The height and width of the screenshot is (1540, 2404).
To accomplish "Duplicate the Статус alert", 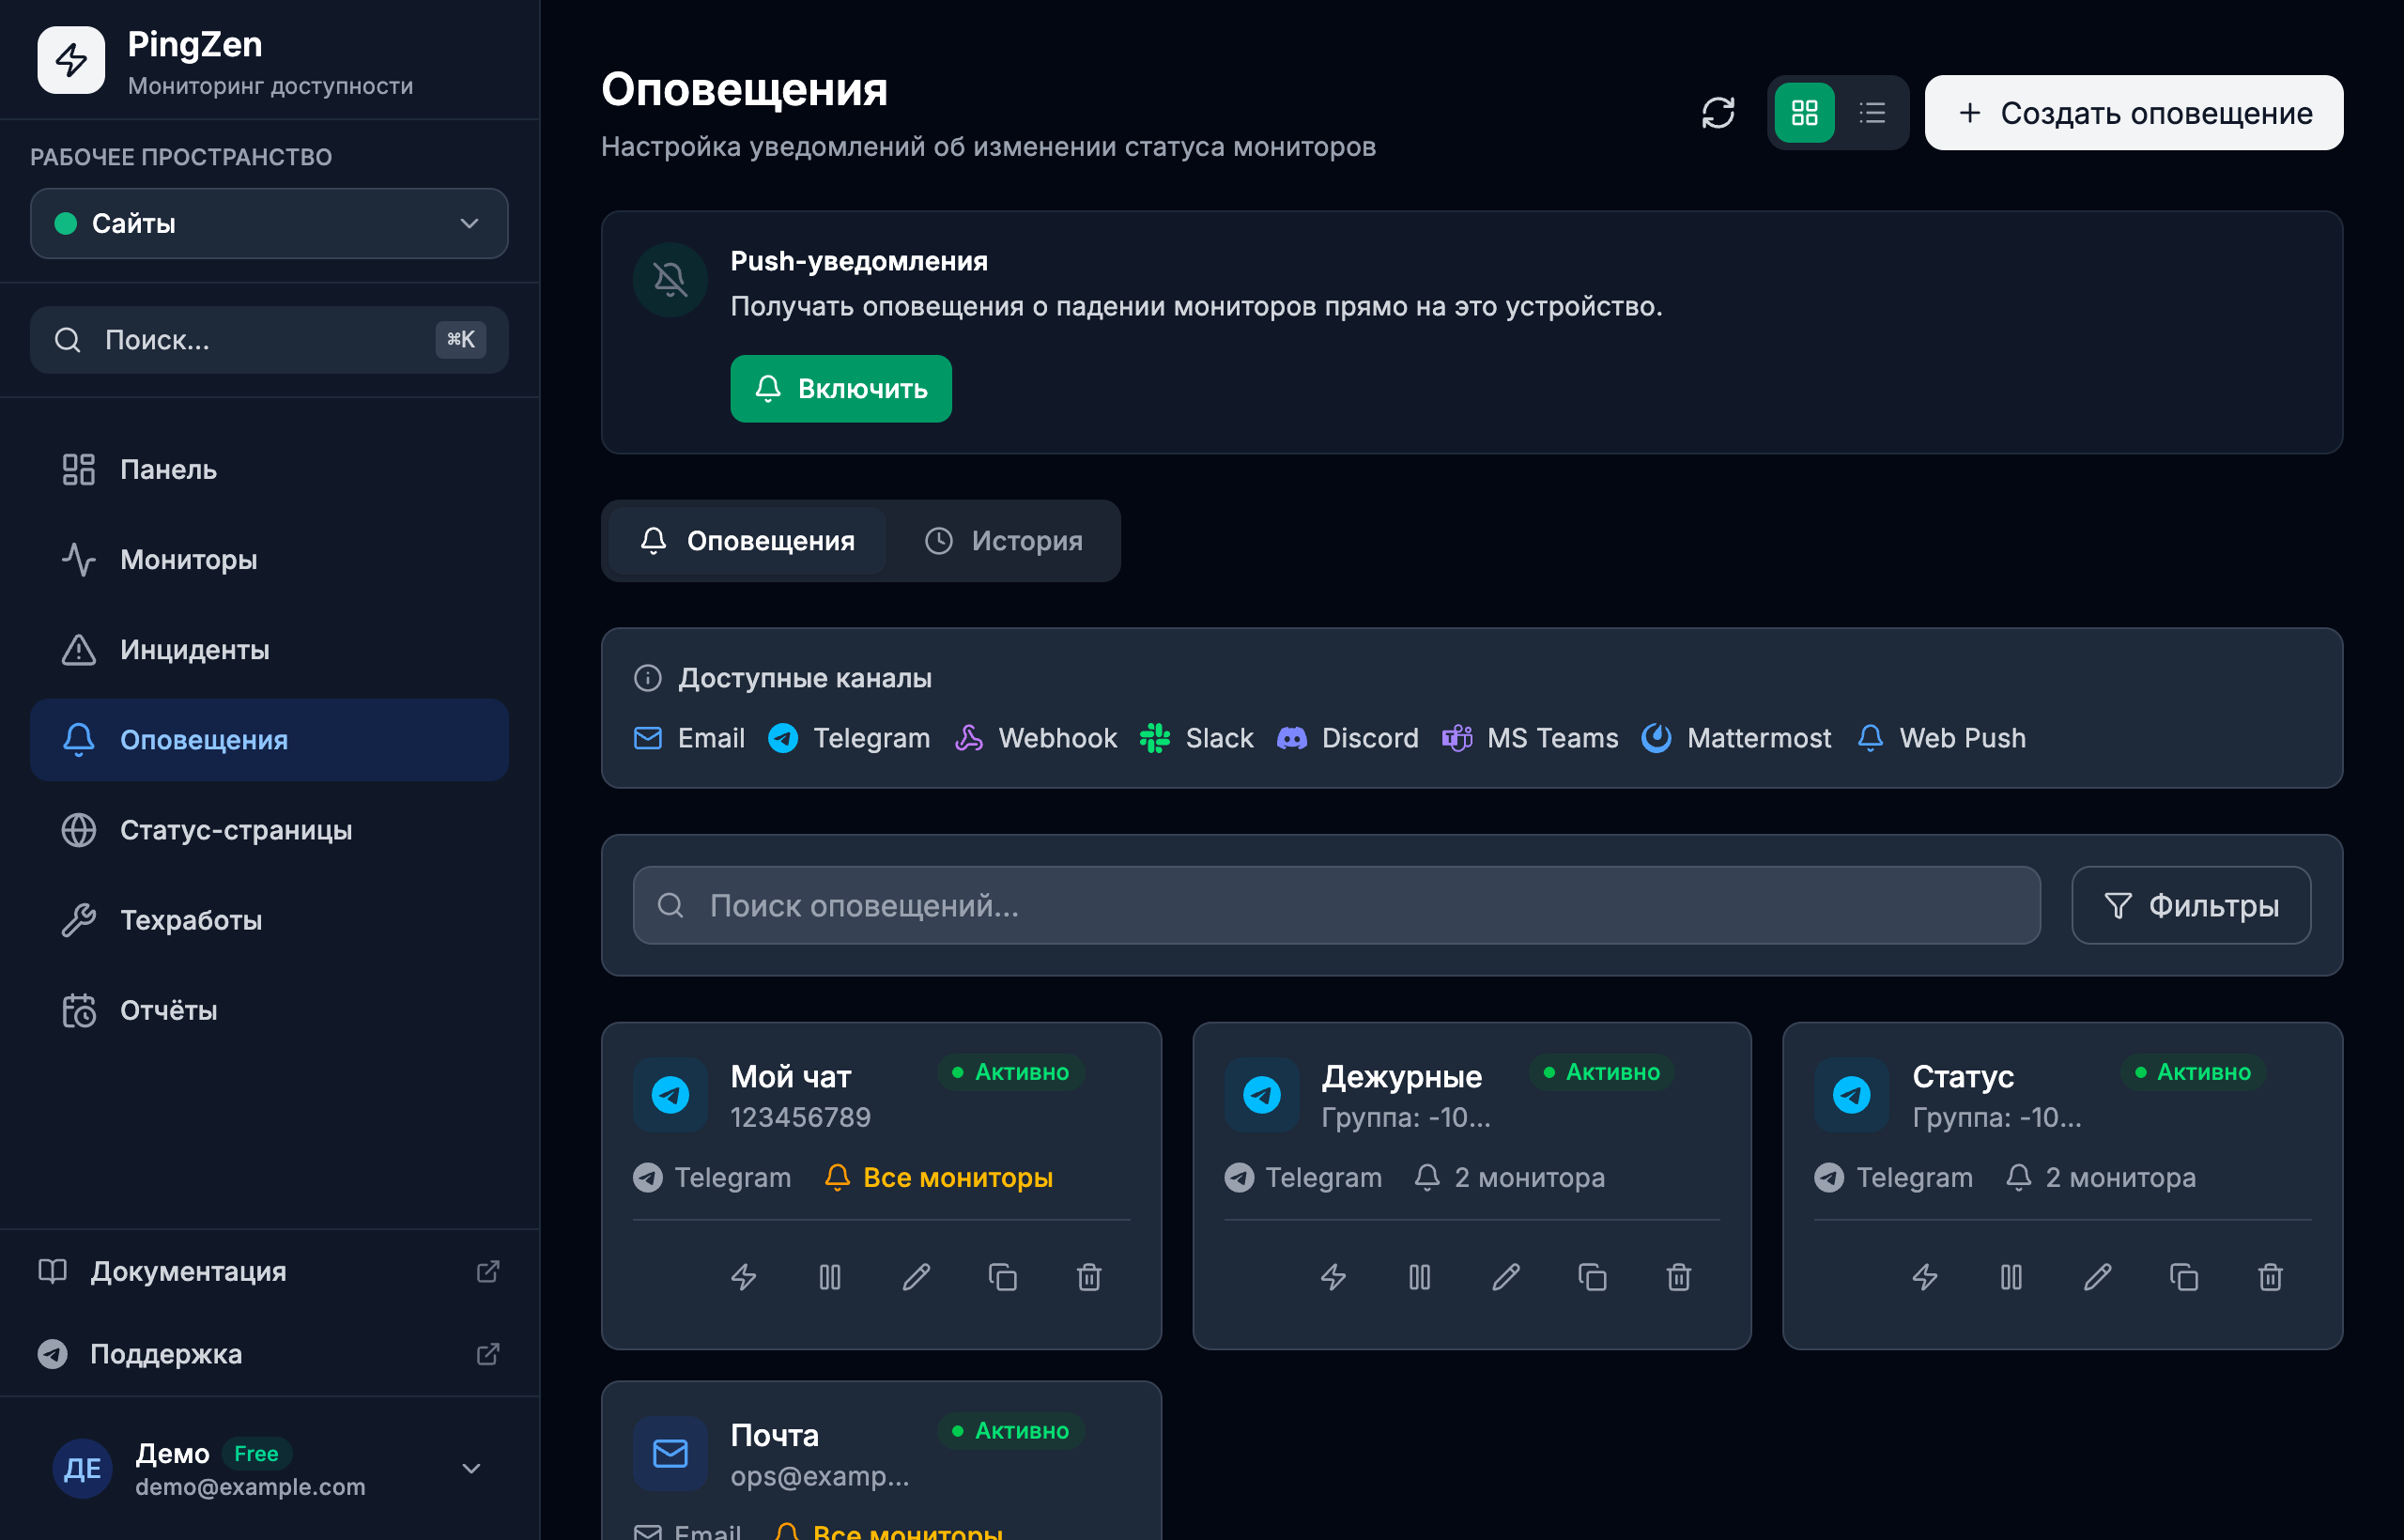I will click(2184, 1277).
